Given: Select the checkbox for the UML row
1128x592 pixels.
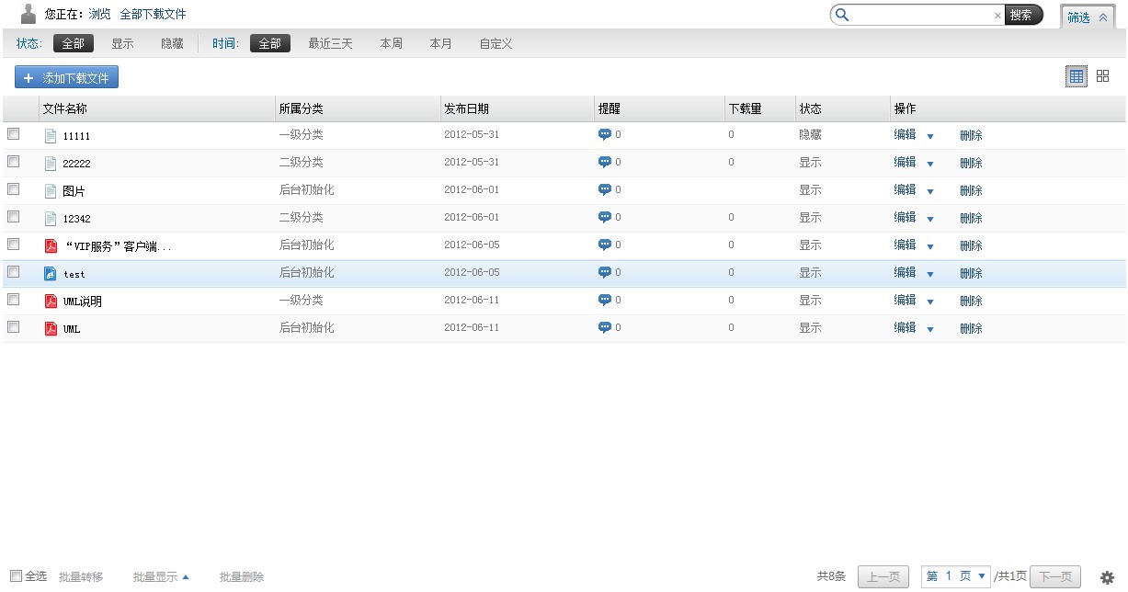Looking at the screenshot, I should (14, 327).
